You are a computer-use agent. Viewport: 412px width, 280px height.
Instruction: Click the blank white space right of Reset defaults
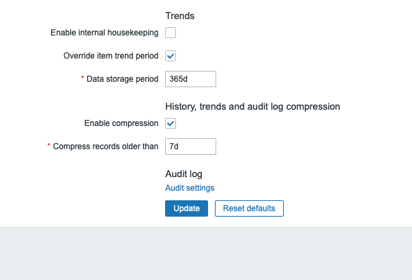point(341,208)
